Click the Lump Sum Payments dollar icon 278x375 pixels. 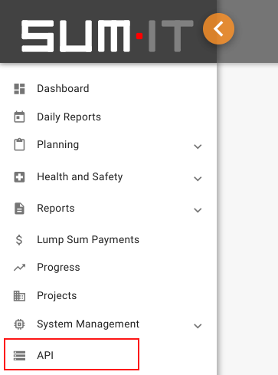coord(19,240)
